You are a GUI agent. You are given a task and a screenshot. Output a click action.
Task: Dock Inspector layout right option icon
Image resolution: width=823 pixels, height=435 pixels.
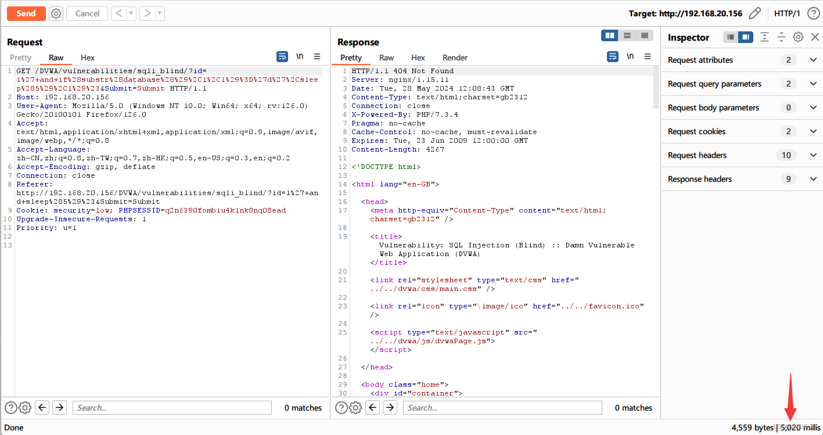point(746,37)
